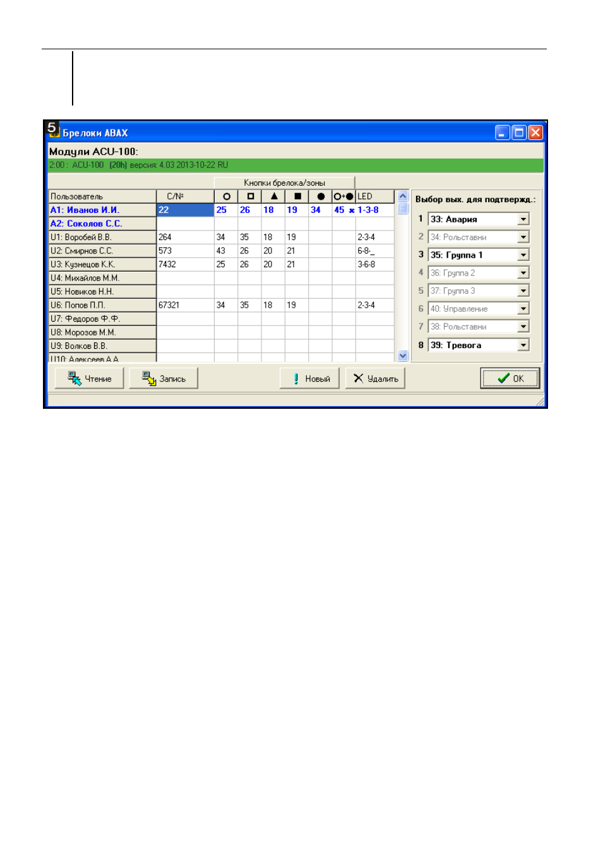
Task: Select user row 'U8: Морозов М.М.'
Action: (x=102, y=332)
